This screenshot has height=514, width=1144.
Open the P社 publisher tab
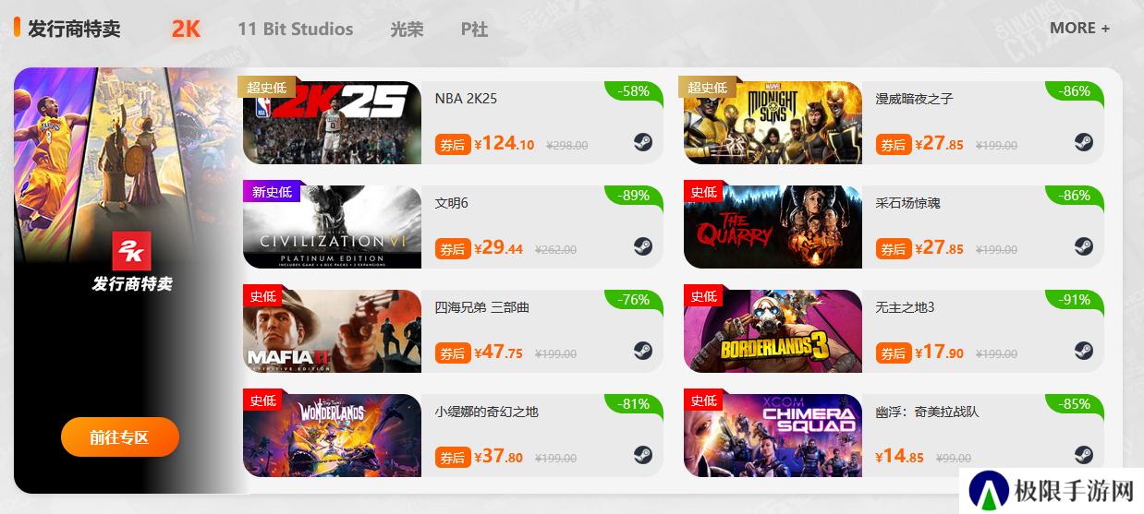point(475,29)
